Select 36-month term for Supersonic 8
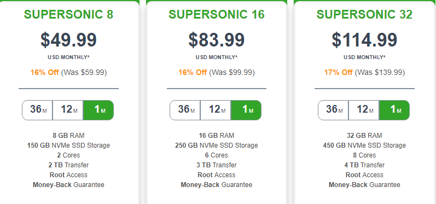 click(x=37, y=110)
